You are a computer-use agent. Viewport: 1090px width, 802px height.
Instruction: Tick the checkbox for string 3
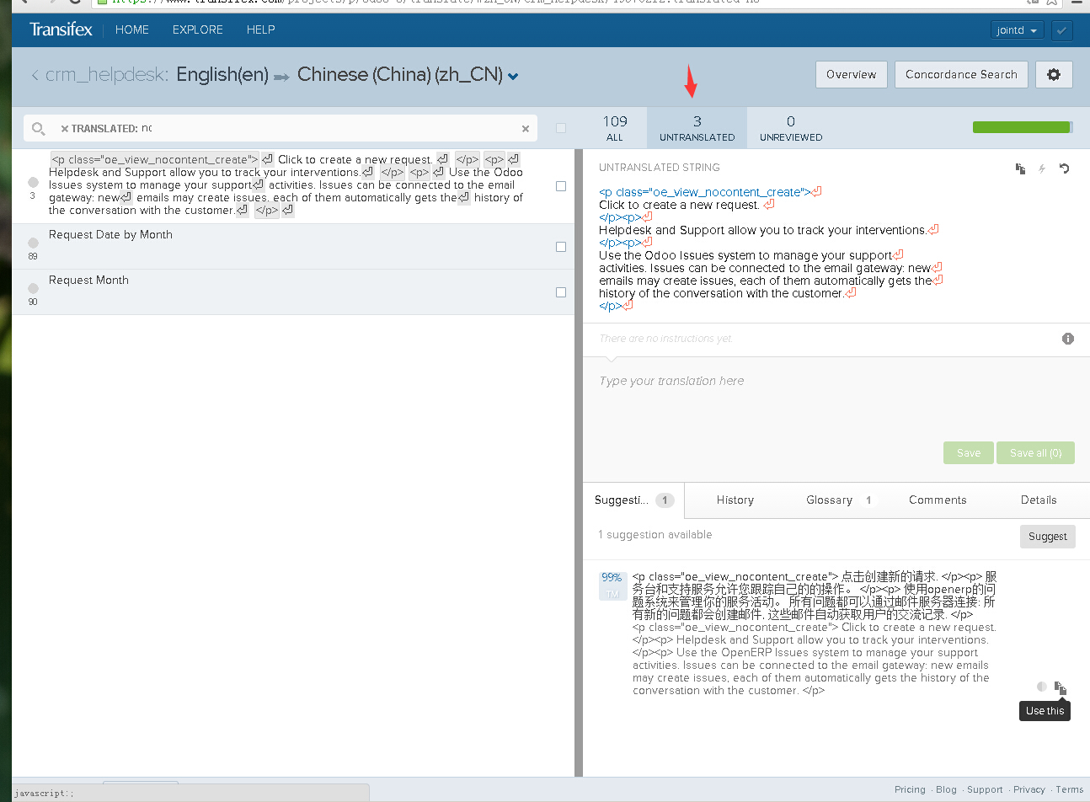pyautogui.click(x=561, y=186)
